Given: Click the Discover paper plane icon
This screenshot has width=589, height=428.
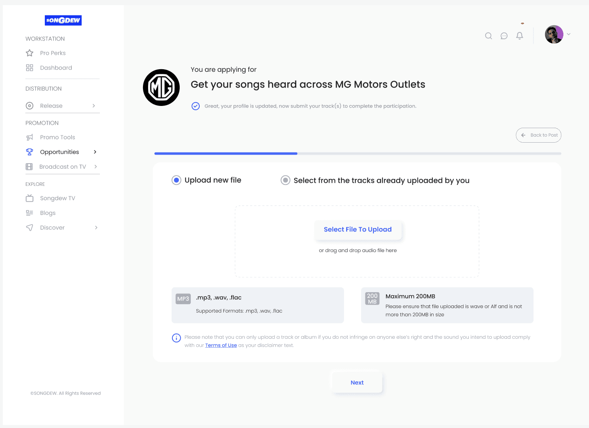Looking at the screenshot, I should tap(29, 228).
